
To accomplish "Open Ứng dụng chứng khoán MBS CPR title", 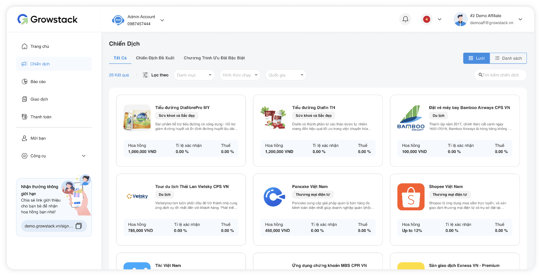I will tap(329, 266).
